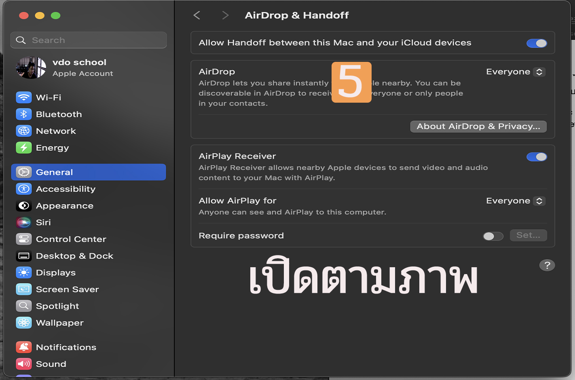Viewport: 575px width, 380px height.
Task: Select Bluetooth in the sidebar
Action: coord(89,114)
